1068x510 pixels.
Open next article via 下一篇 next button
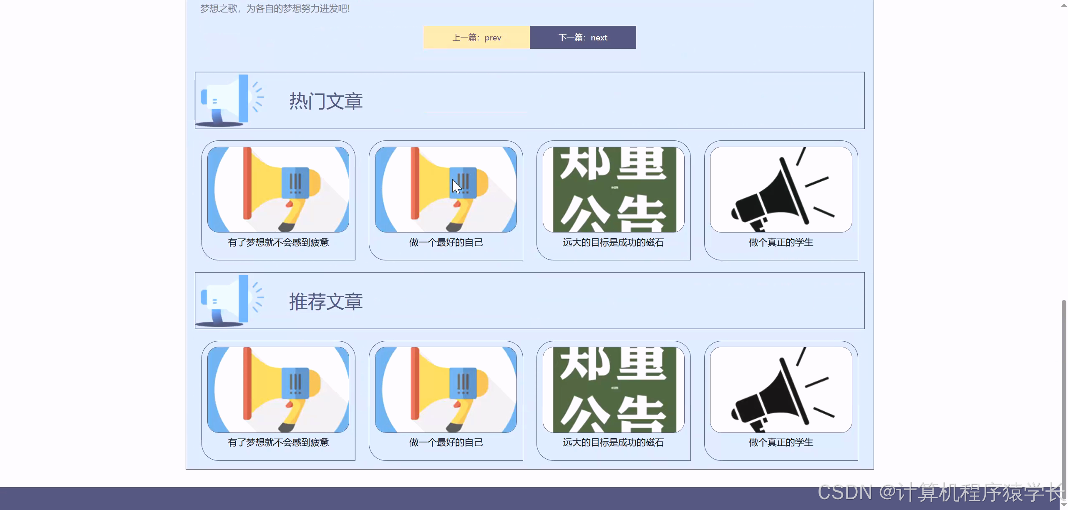pyautogui.click(x=583, y=37)
